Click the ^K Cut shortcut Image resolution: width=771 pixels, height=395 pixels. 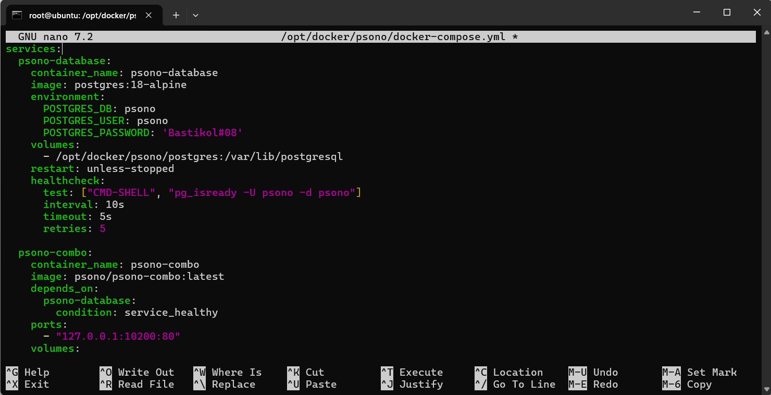click(x=305, y=373)
